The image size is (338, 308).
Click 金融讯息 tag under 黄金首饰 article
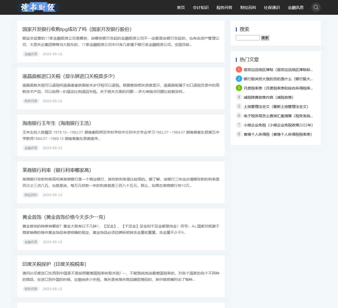point(31,242)
